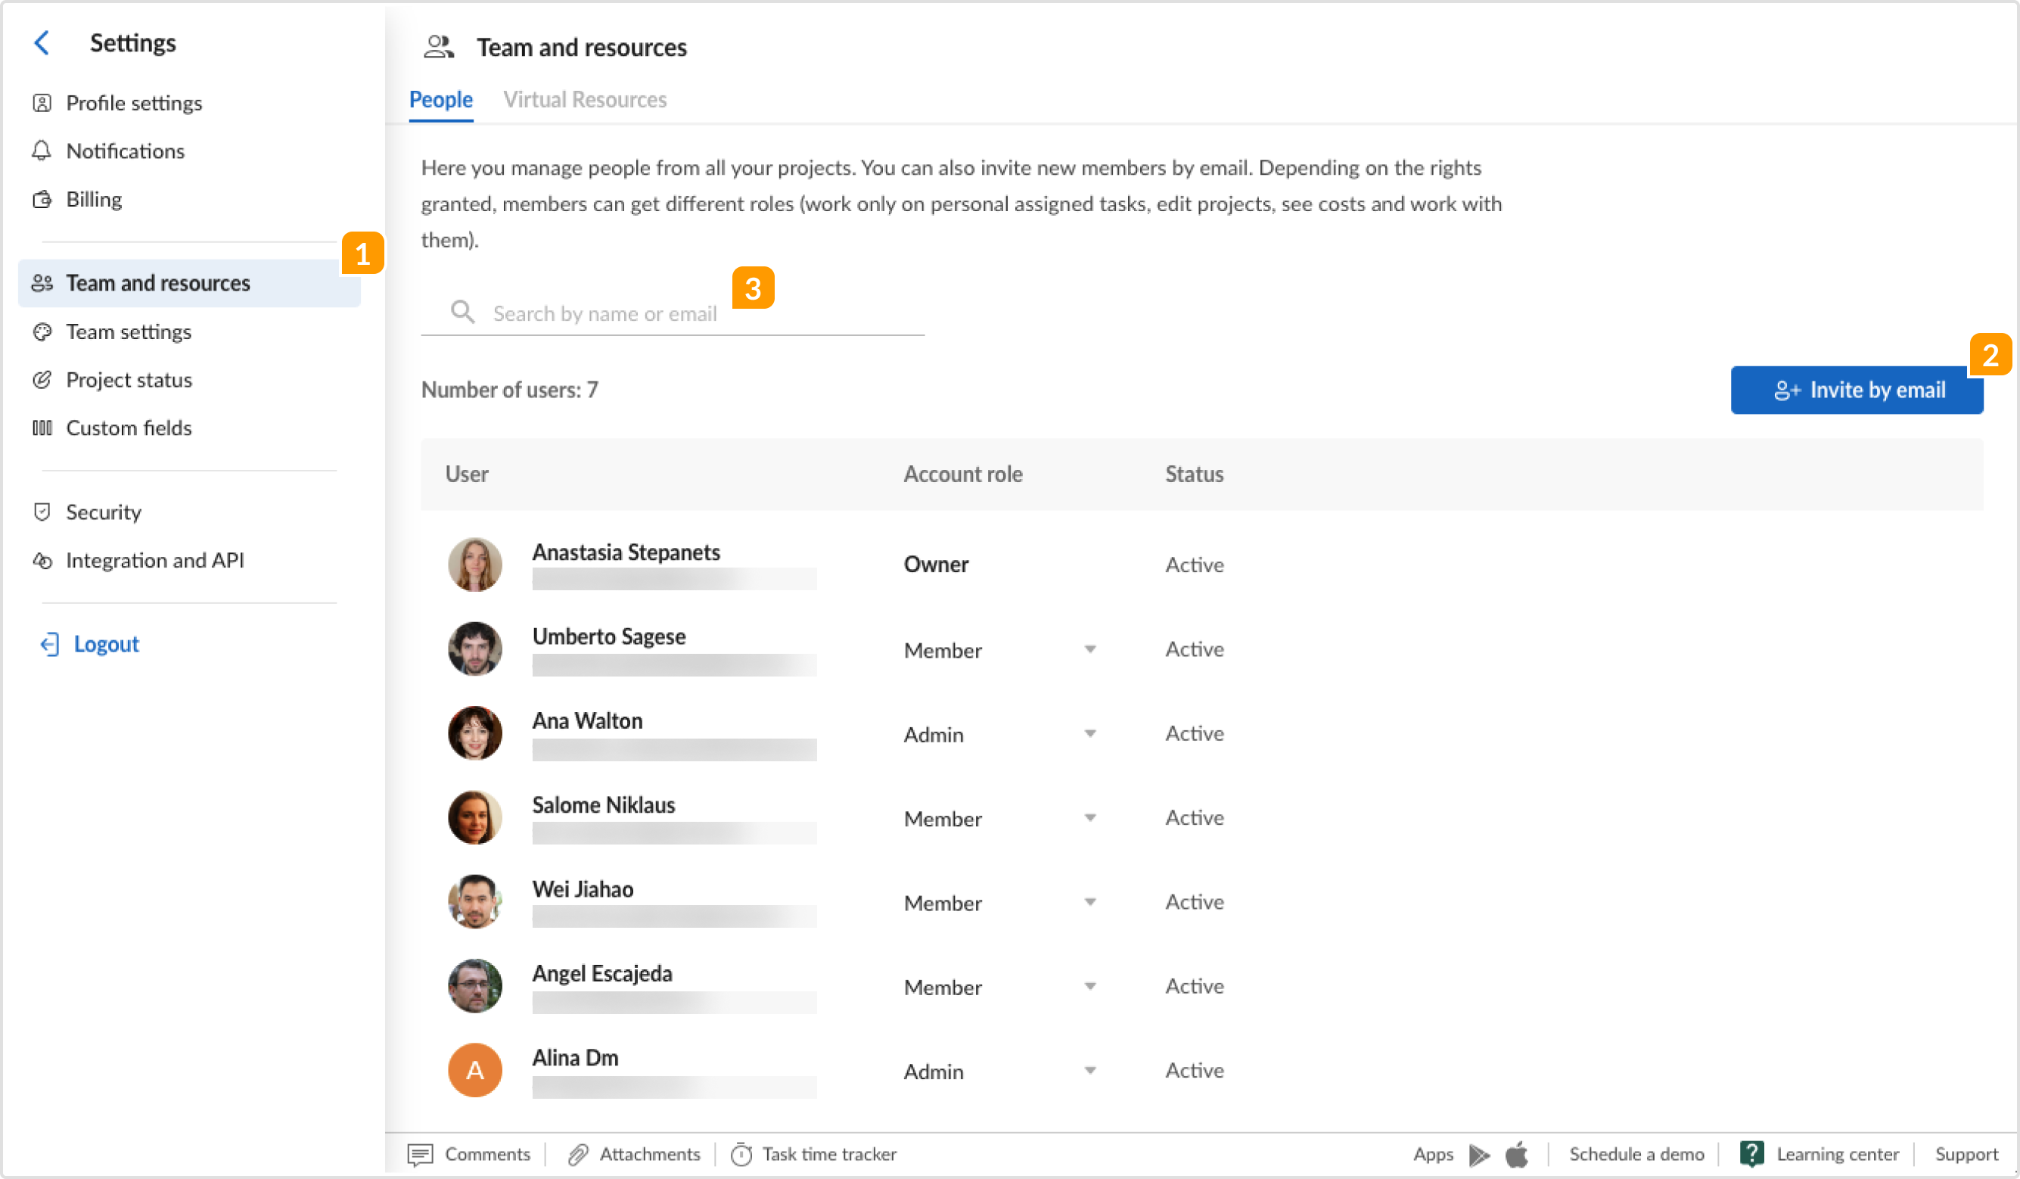2020x1179 pixels.
Task: Expand Umberto Sagese's role dropdown
Action: coord(1090,649)
